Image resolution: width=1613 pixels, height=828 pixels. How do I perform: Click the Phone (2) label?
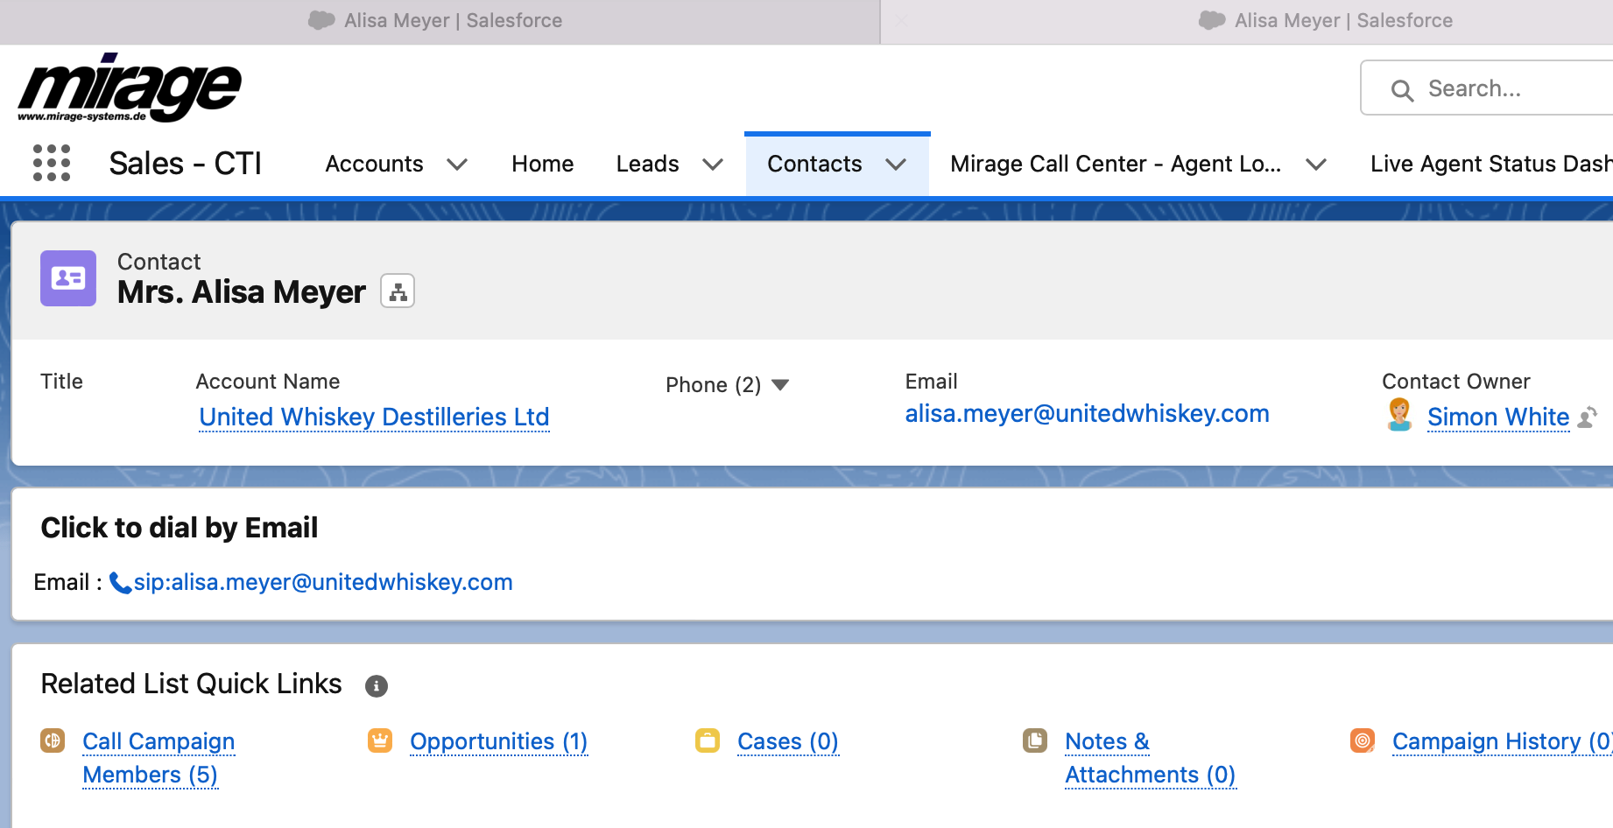(714, 385)
